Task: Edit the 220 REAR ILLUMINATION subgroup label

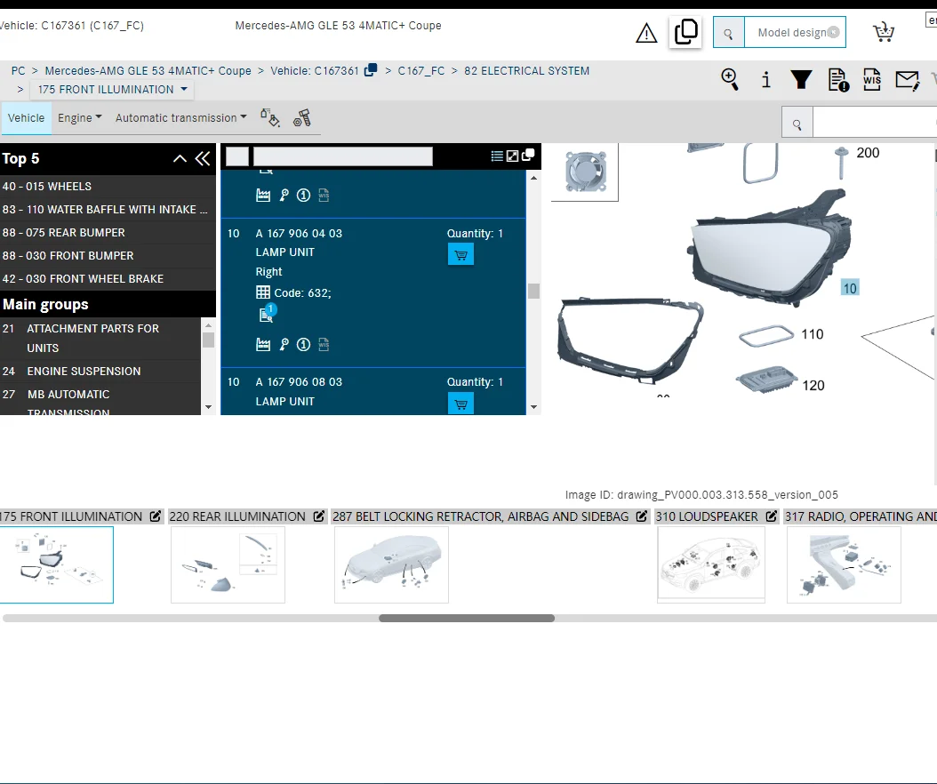Action: coord(319,516)
